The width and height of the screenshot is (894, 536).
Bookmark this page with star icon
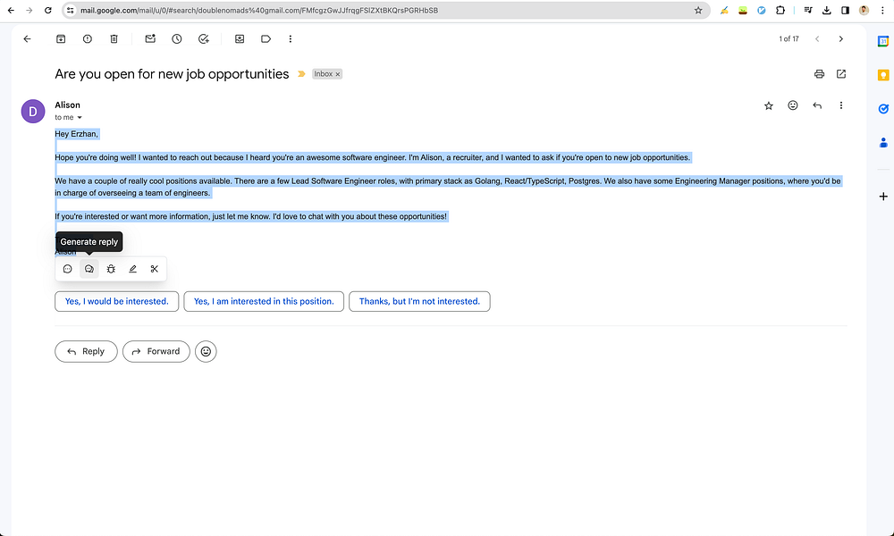point(698,10)
